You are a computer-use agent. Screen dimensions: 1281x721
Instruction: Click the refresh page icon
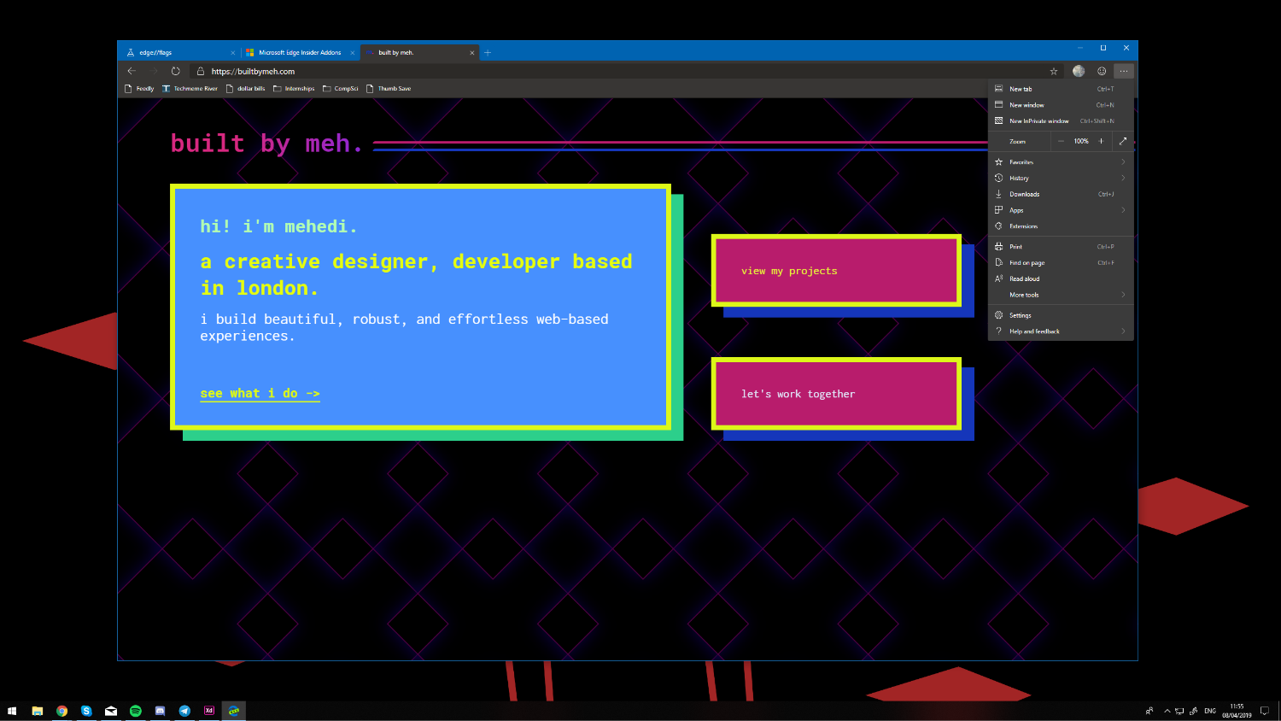[x=175, y=71]
